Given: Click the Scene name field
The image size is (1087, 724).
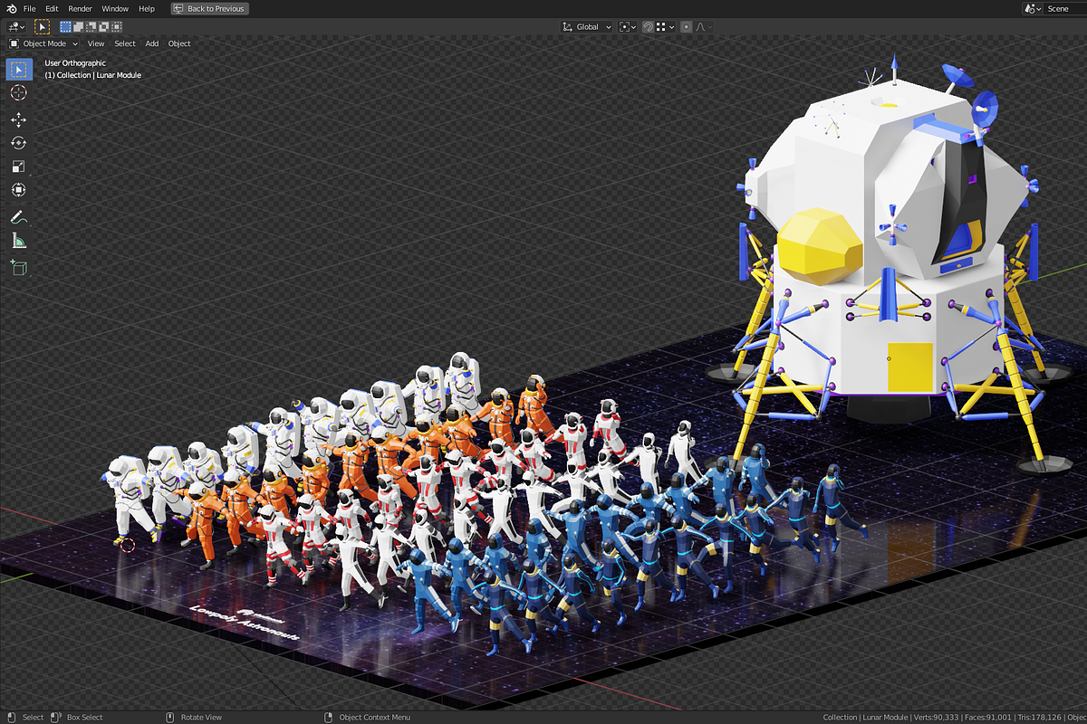Looking at the screenshot, I should point(1065,8).
